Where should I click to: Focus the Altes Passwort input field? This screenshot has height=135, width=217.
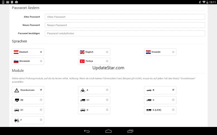tap(125, 17)
